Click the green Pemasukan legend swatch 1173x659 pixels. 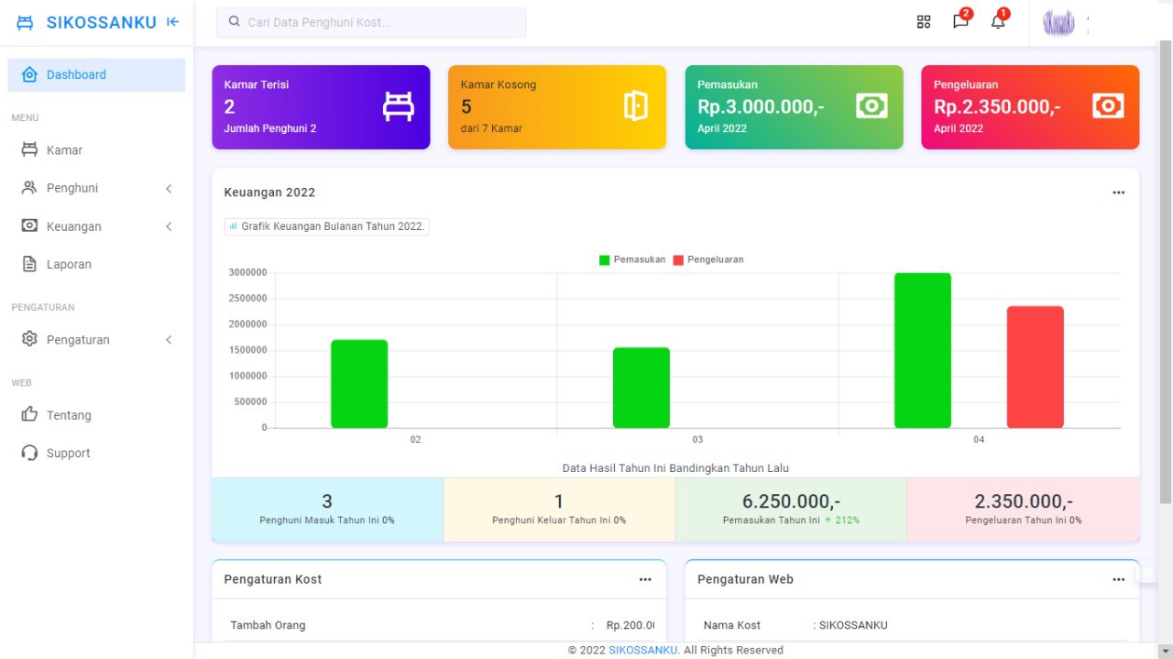603,259
